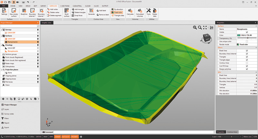
Task: Click New empty surface tool
Action: click(14, 12)
